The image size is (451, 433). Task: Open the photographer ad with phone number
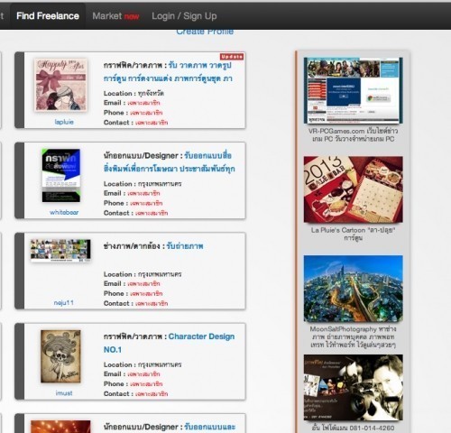click(354, 388)
